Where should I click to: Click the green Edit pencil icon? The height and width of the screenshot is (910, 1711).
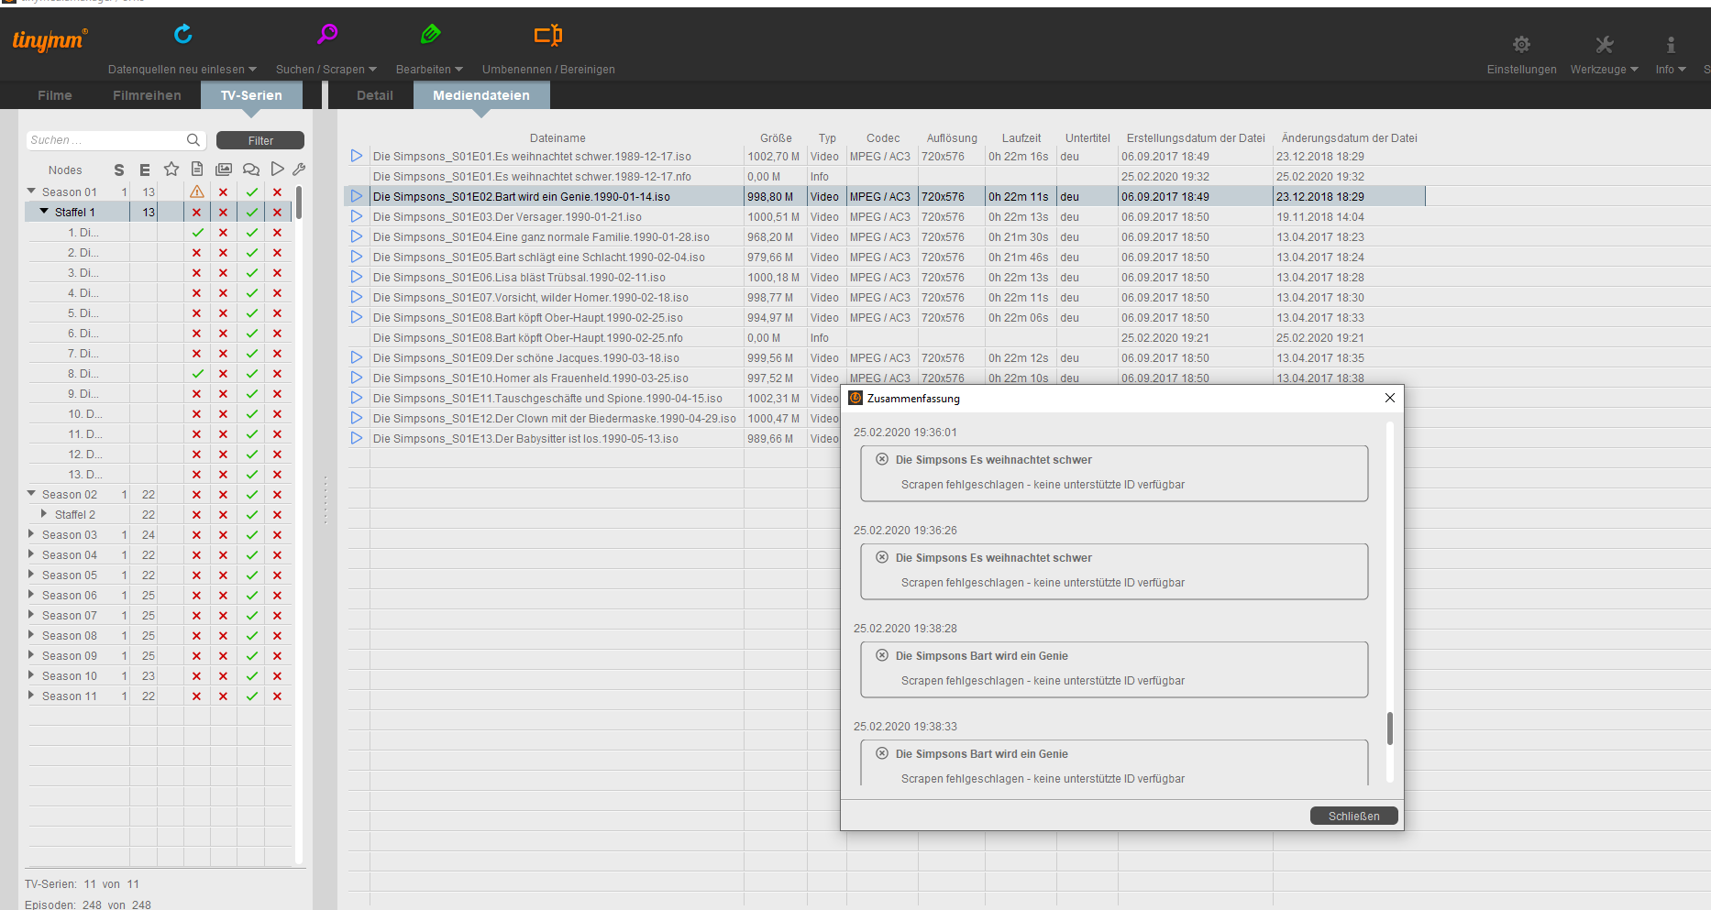pyautogui.click(x=430, y=34)
